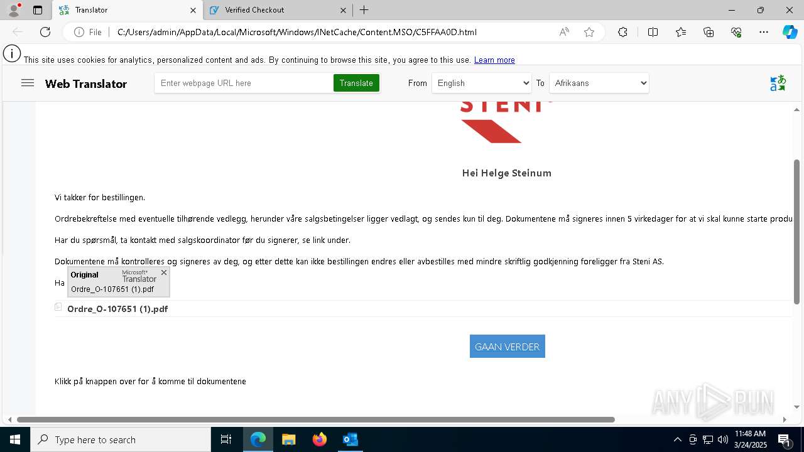The width and height of the screenshot is (804, 452).
Task: Show hidden system tray icons
Action: [x=677, y=439]
